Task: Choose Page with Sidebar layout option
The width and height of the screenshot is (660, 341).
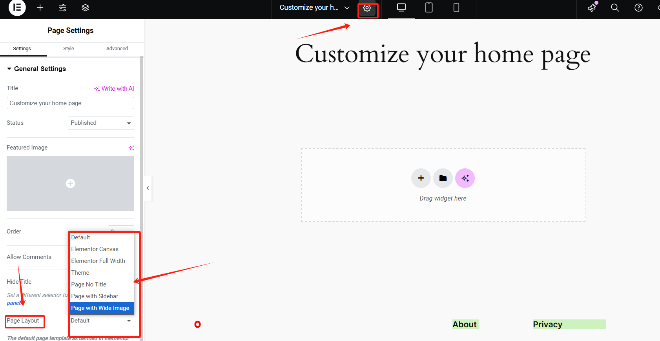Action: pyautogui.click(x=95, y=296)
